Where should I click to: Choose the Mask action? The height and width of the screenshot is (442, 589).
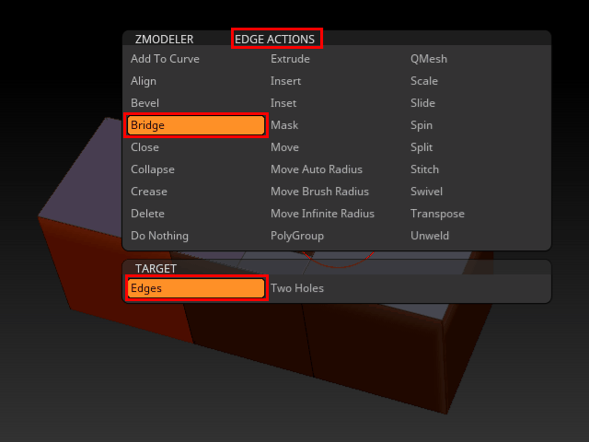[x=284, y=125]
